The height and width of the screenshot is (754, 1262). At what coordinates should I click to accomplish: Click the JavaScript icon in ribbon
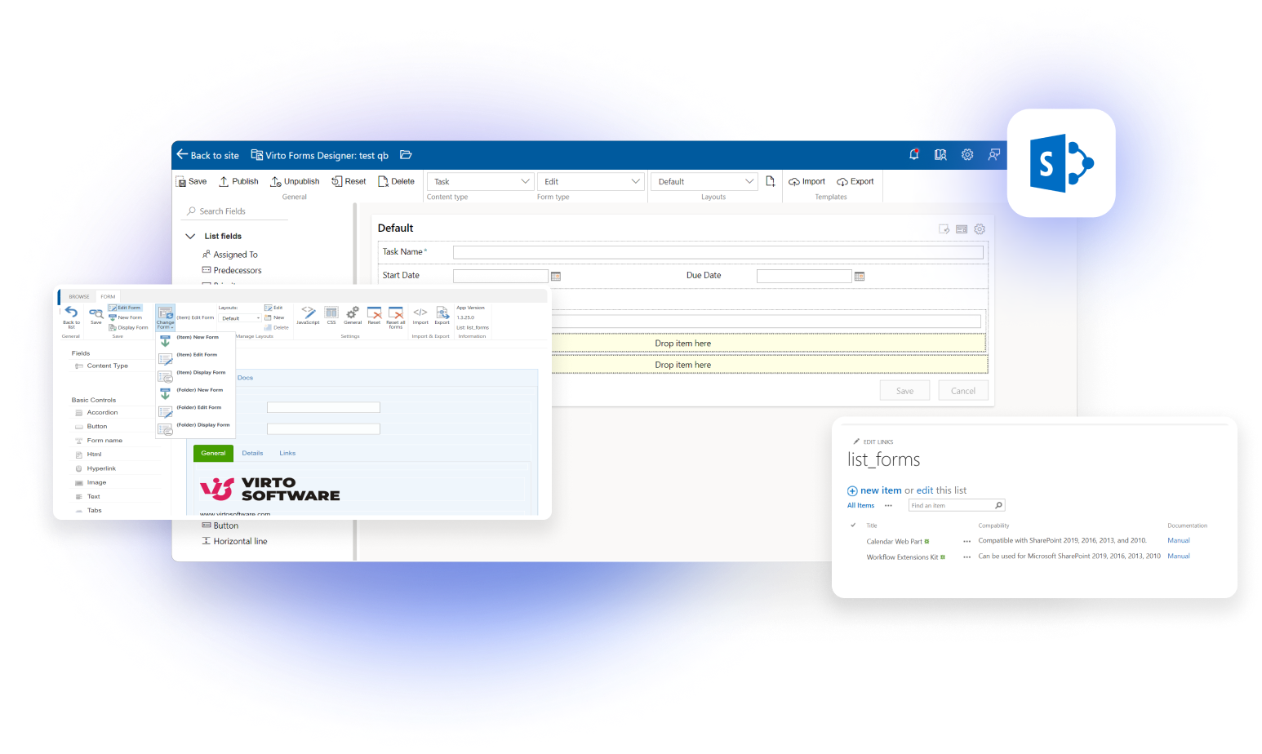(x=308, y=315)
